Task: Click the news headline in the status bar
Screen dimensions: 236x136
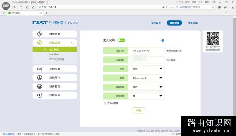Action: coord(38,134)
